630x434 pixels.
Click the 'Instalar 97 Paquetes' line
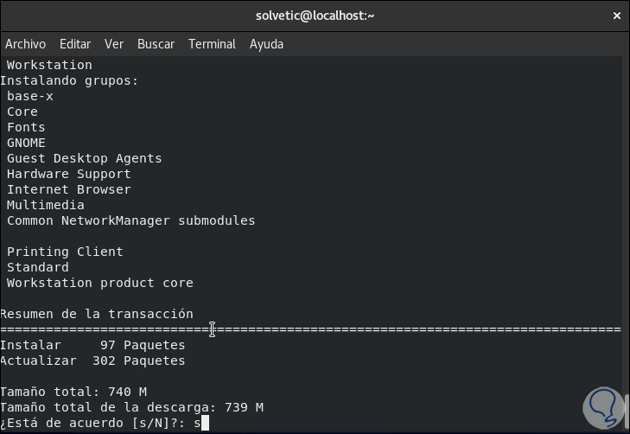[x=92, y=345]
